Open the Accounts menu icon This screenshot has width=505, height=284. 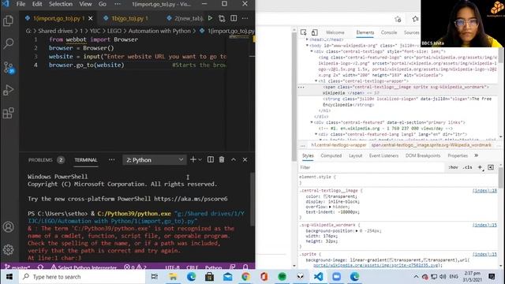pos(9,227)
